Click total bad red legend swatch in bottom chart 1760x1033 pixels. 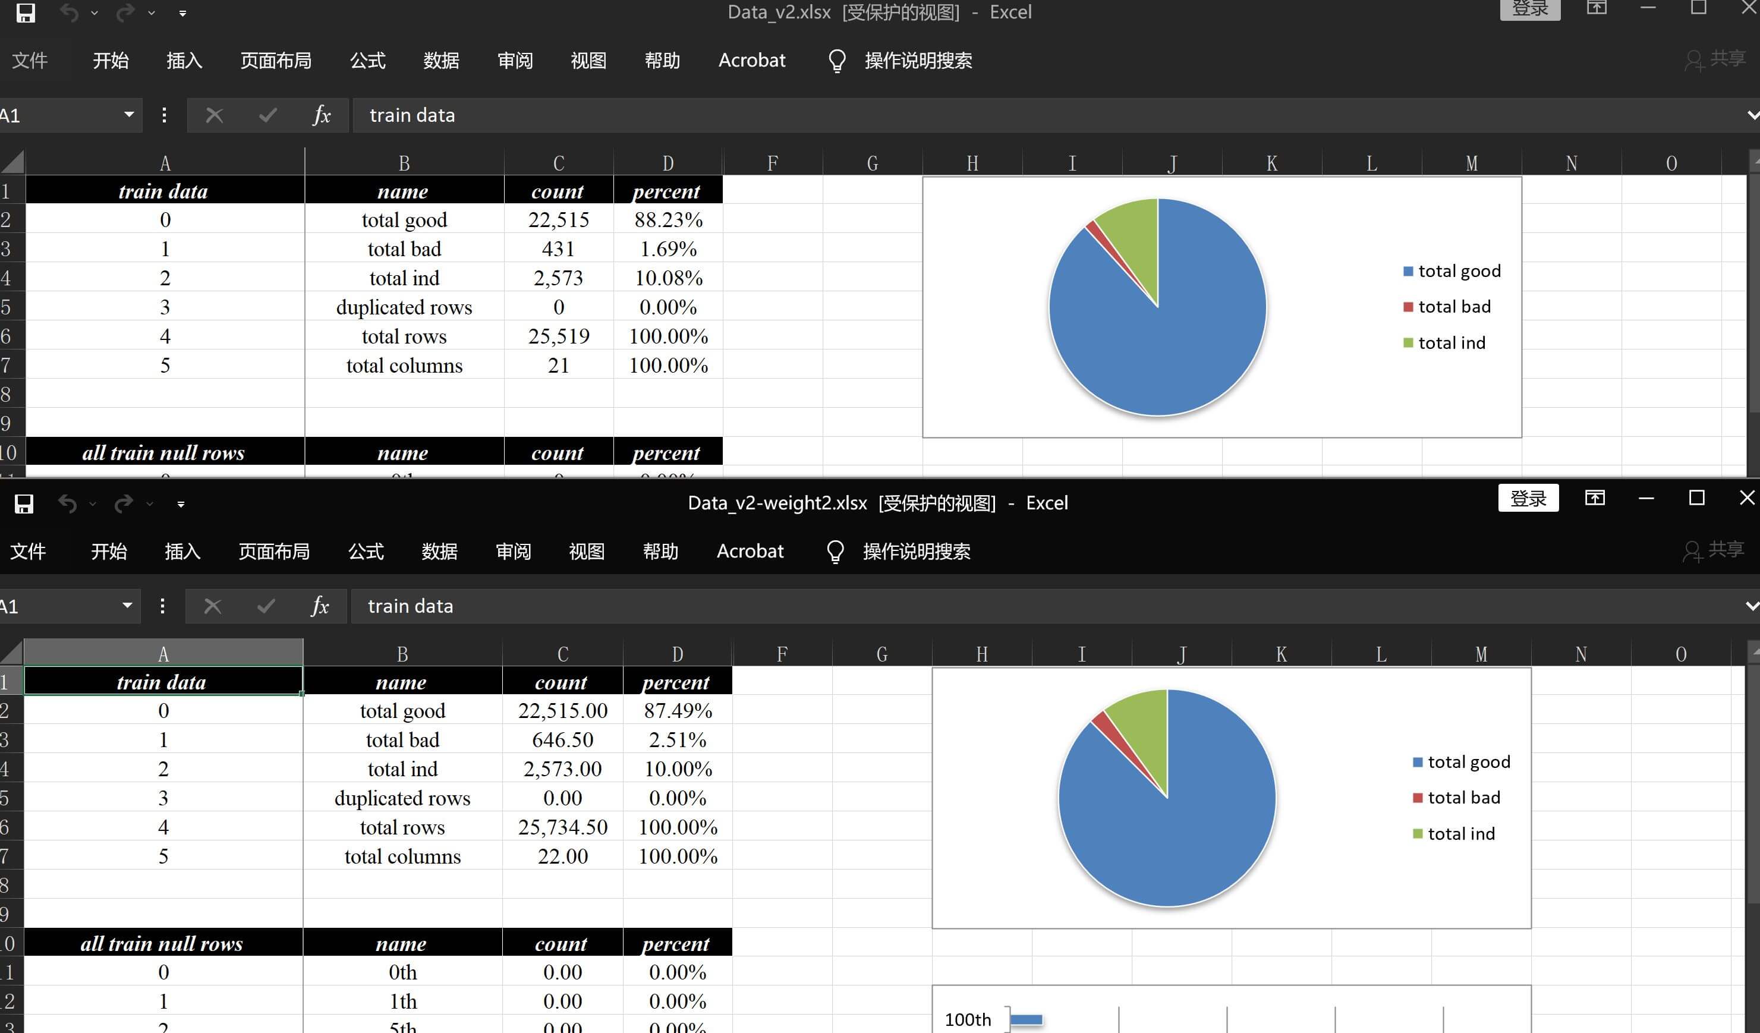[x=1417, y=798]
